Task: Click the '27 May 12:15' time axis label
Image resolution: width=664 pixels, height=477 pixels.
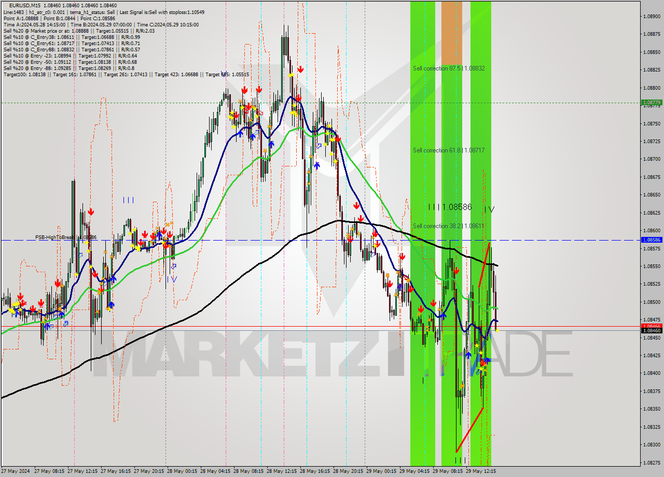Action: (x=82, y=471)
